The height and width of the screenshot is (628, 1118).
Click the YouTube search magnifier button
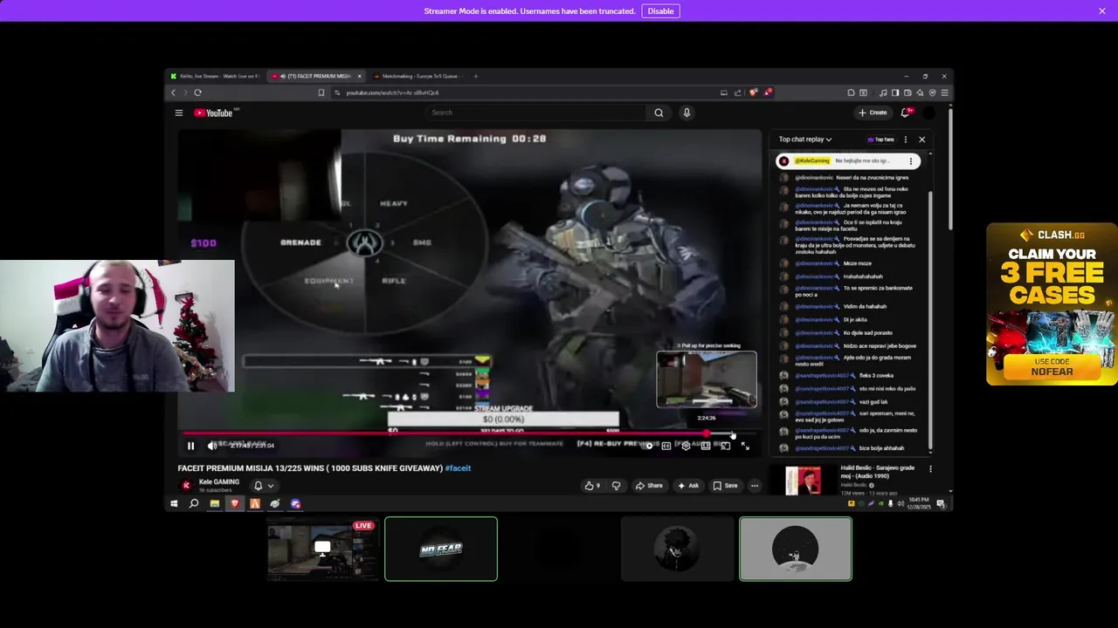[659, 113]
